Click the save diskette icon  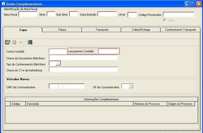coord(14,42)
